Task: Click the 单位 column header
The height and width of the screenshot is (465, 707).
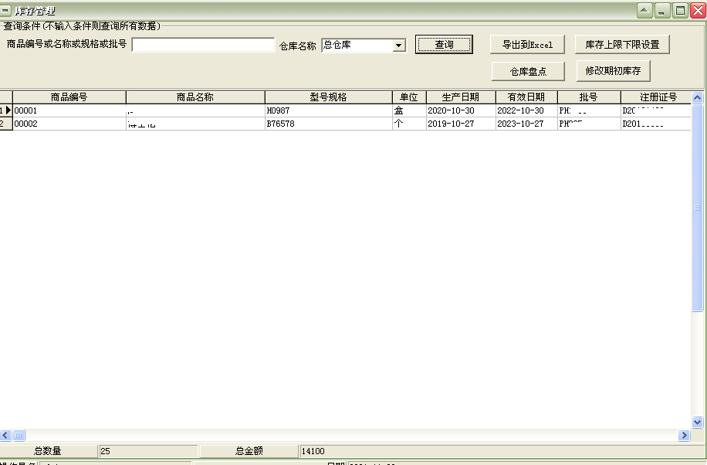Action: (409, 97)
